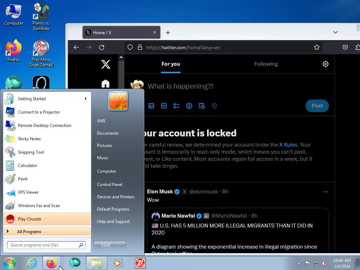
Task: Click the user account picture in Start menu
Action: (x=118, y=101)
